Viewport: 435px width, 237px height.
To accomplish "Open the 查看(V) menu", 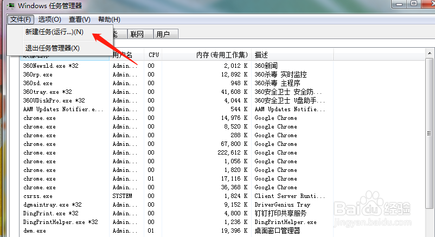I will 80,20.
